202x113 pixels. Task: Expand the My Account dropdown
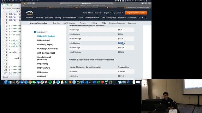click(x=118, y=13)
